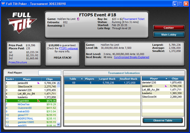
Task: Click the $3,233.34 first place prize
Action: [32, 52]
